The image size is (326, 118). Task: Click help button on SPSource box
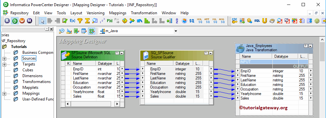[x=117, y=53]
